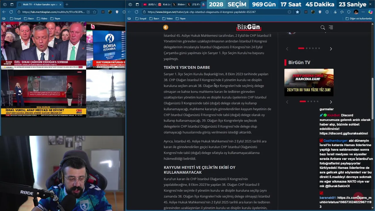
Task: Open tab actions menu in BirGün window
Action: (x=137, y=4)
